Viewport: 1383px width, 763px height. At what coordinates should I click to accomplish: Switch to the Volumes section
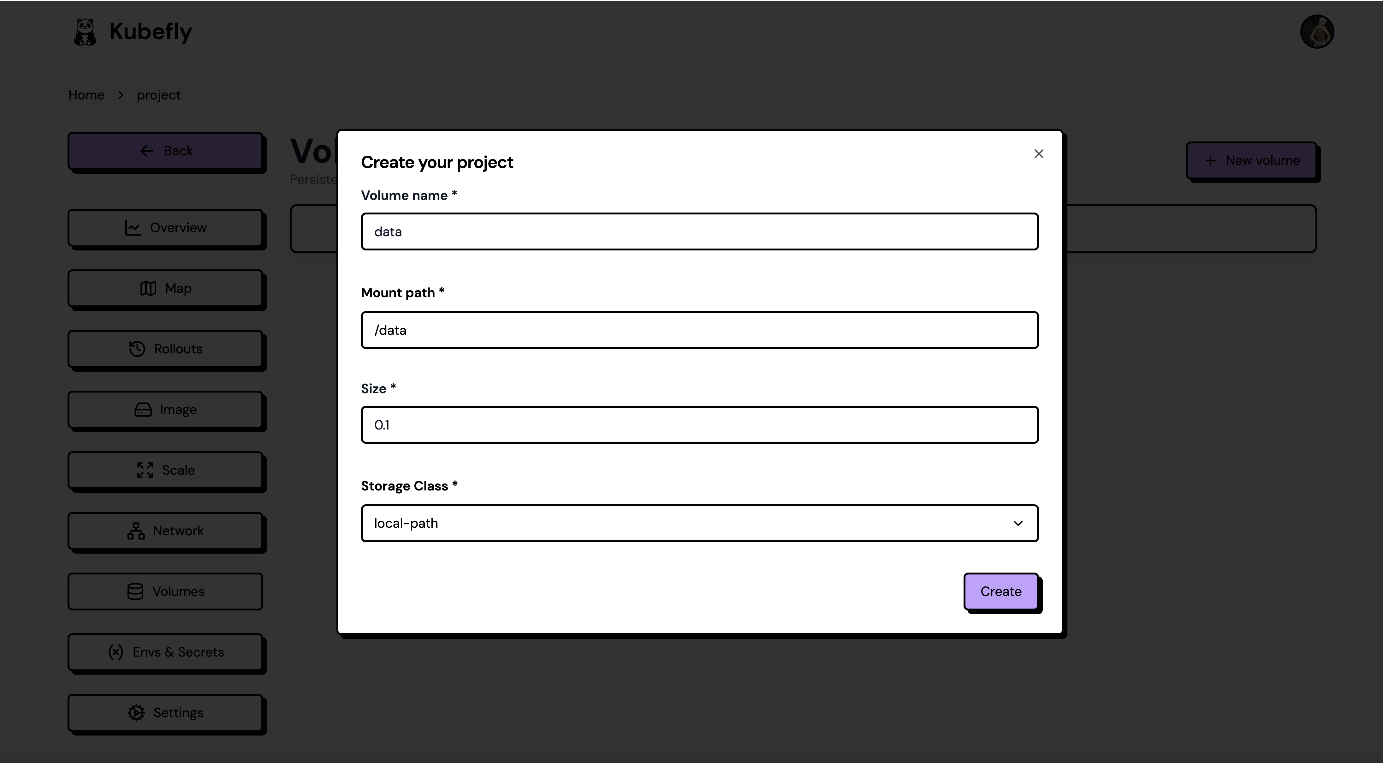(x=165, y=592)
